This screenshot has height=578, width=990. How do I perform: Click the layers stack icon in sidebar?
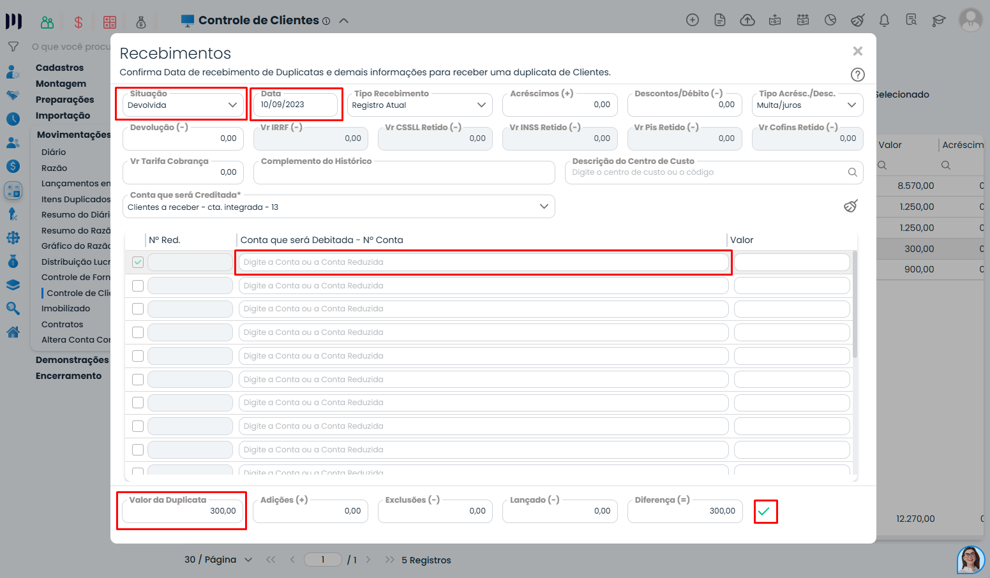coord(13,285)
